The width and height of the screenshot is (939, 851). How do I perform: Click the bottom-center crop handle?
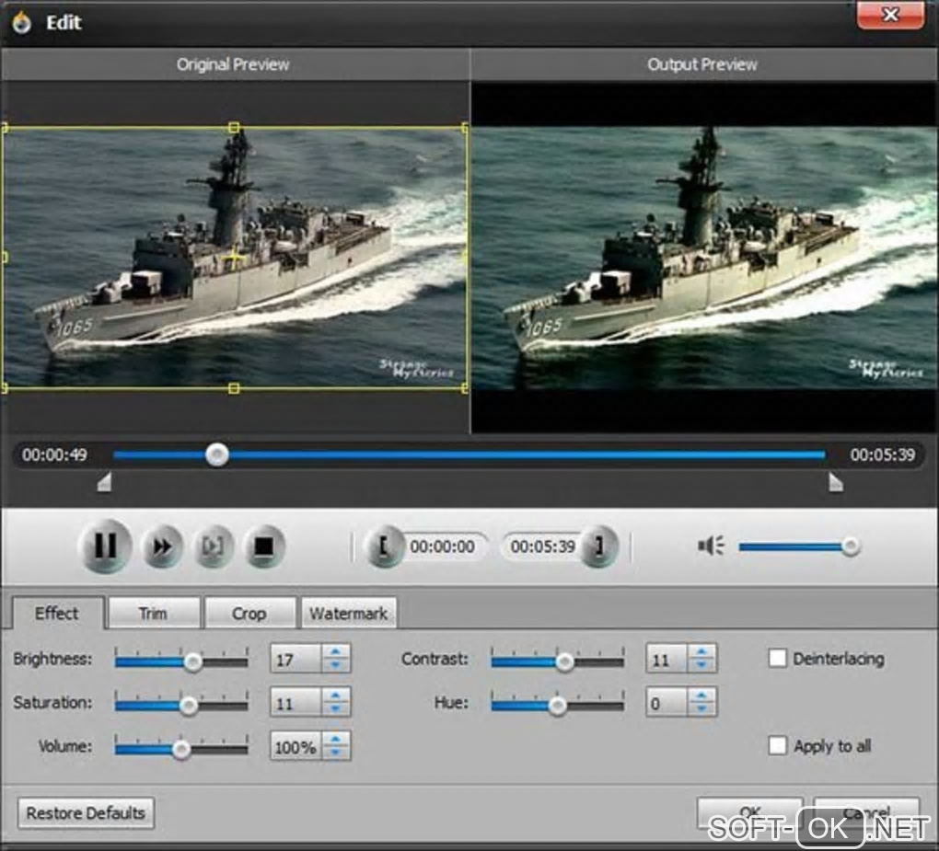tap(234, 388)
